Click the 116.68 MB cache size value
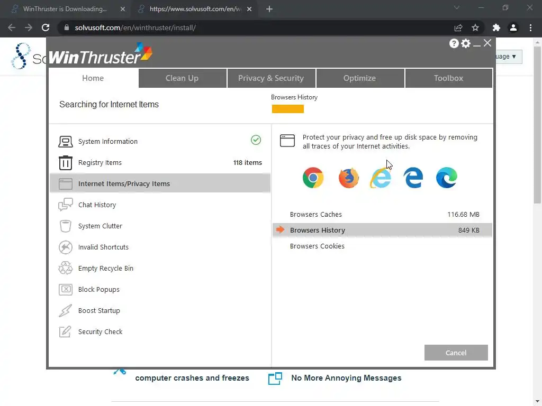 [463, 215]
